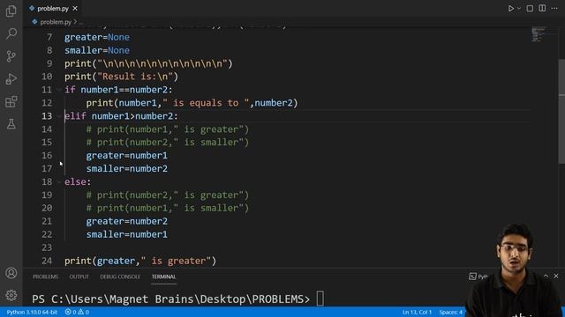Image resolution: width=565 pixels, height=317 pixels.
Task: Open errors and warnings count in status bar
Action: click(77, 312)
